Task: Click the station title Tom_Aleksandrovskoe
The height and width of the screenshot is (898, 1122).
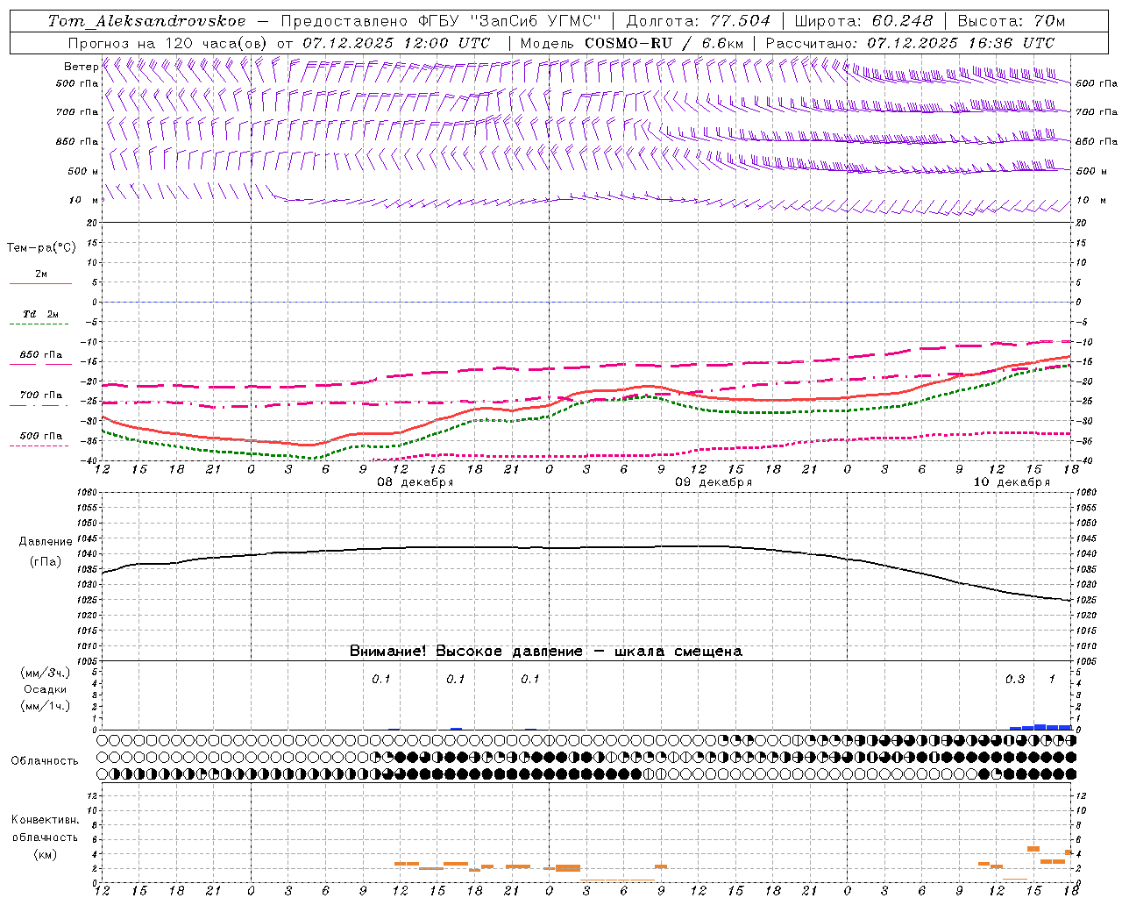Action: (x=146, y=20)
